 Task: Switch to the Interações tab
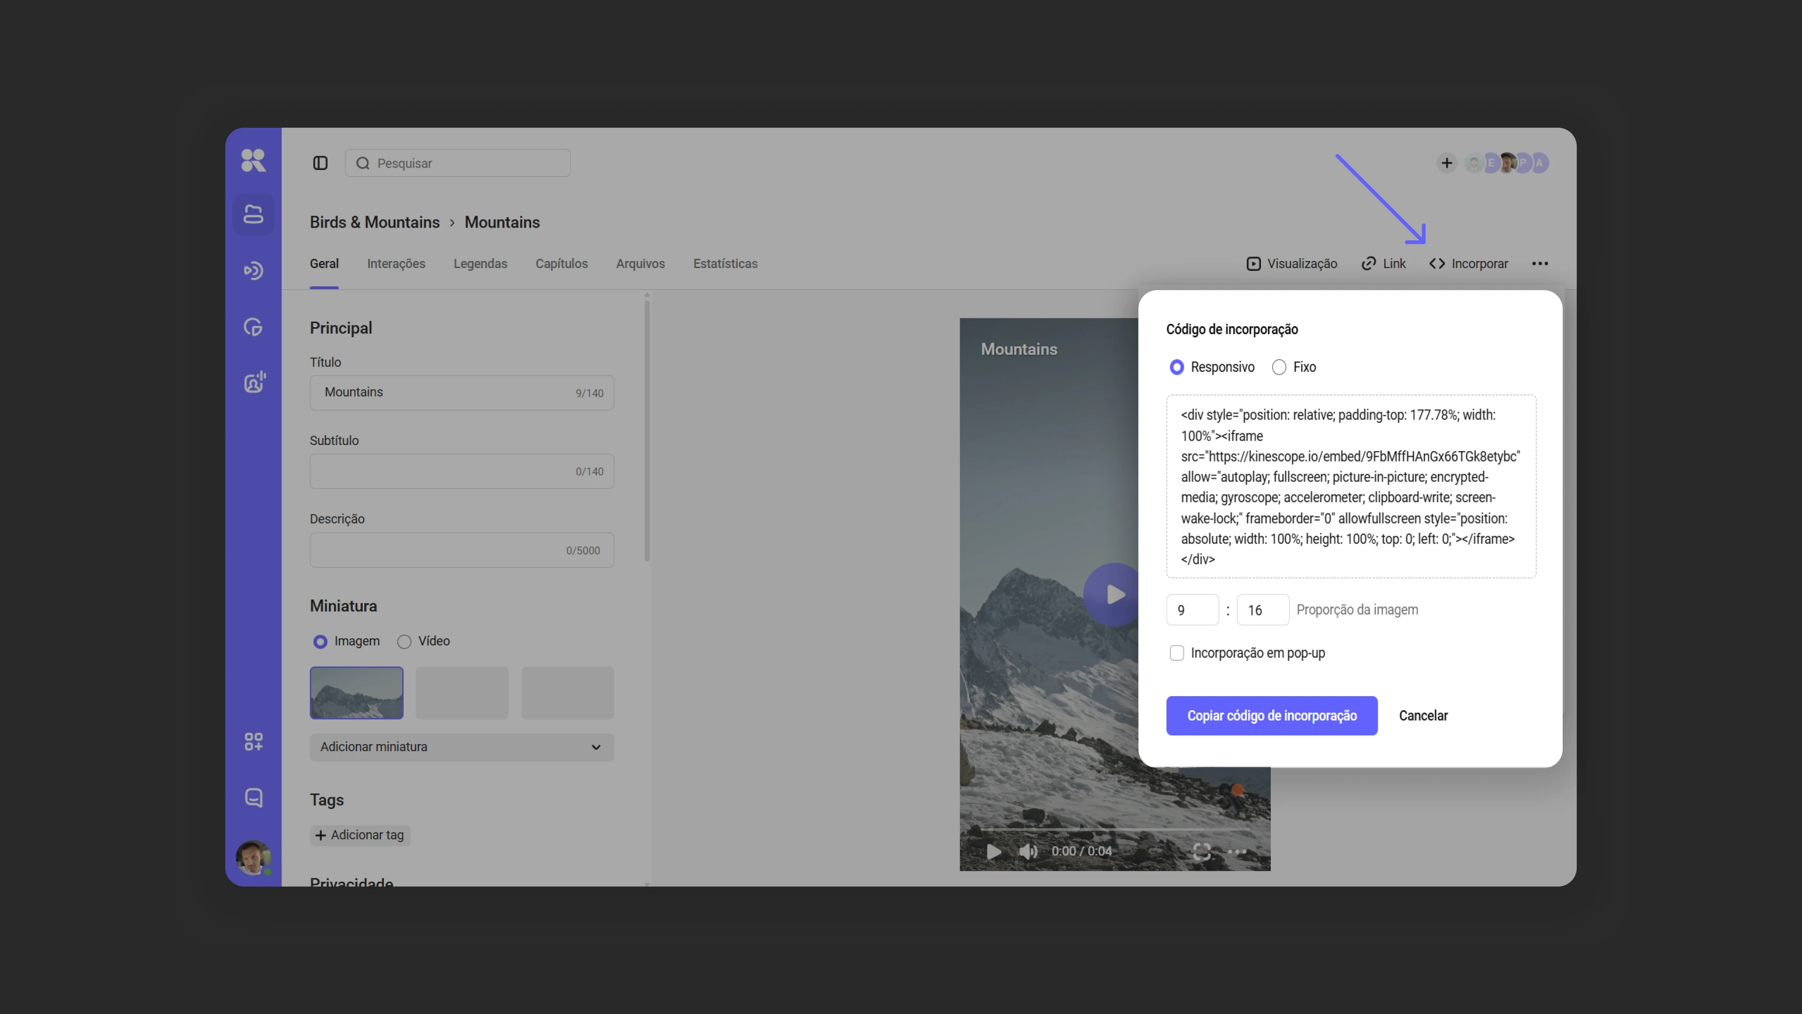click(396, 264)
